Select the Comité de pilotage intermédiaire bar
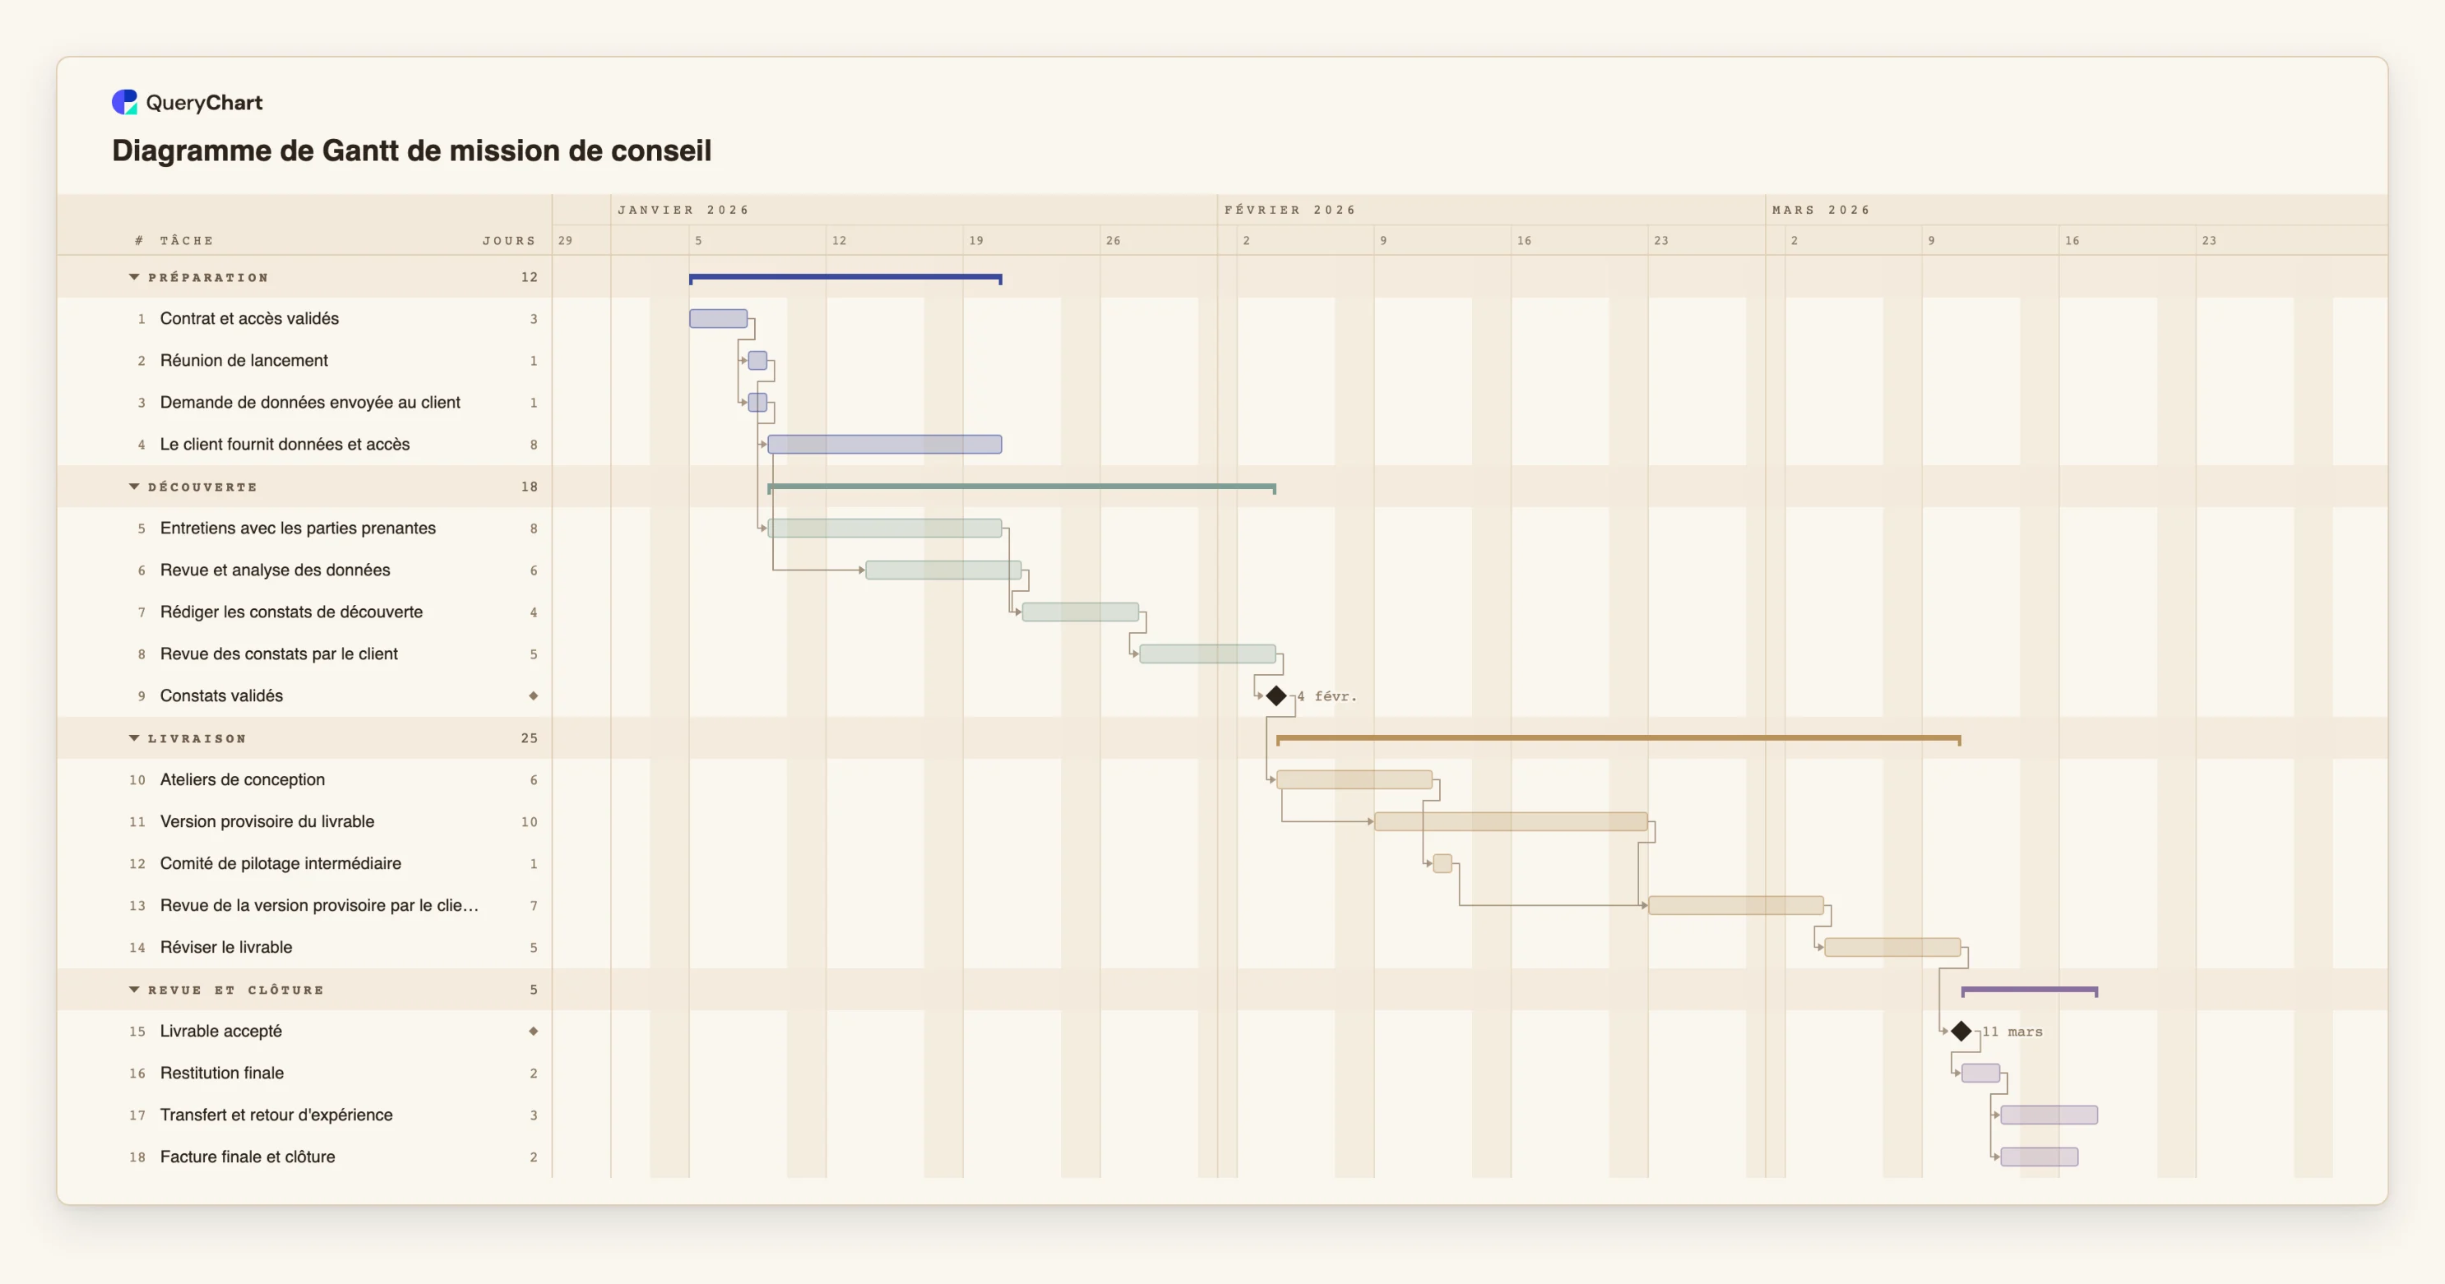 tap(1442, 864)
